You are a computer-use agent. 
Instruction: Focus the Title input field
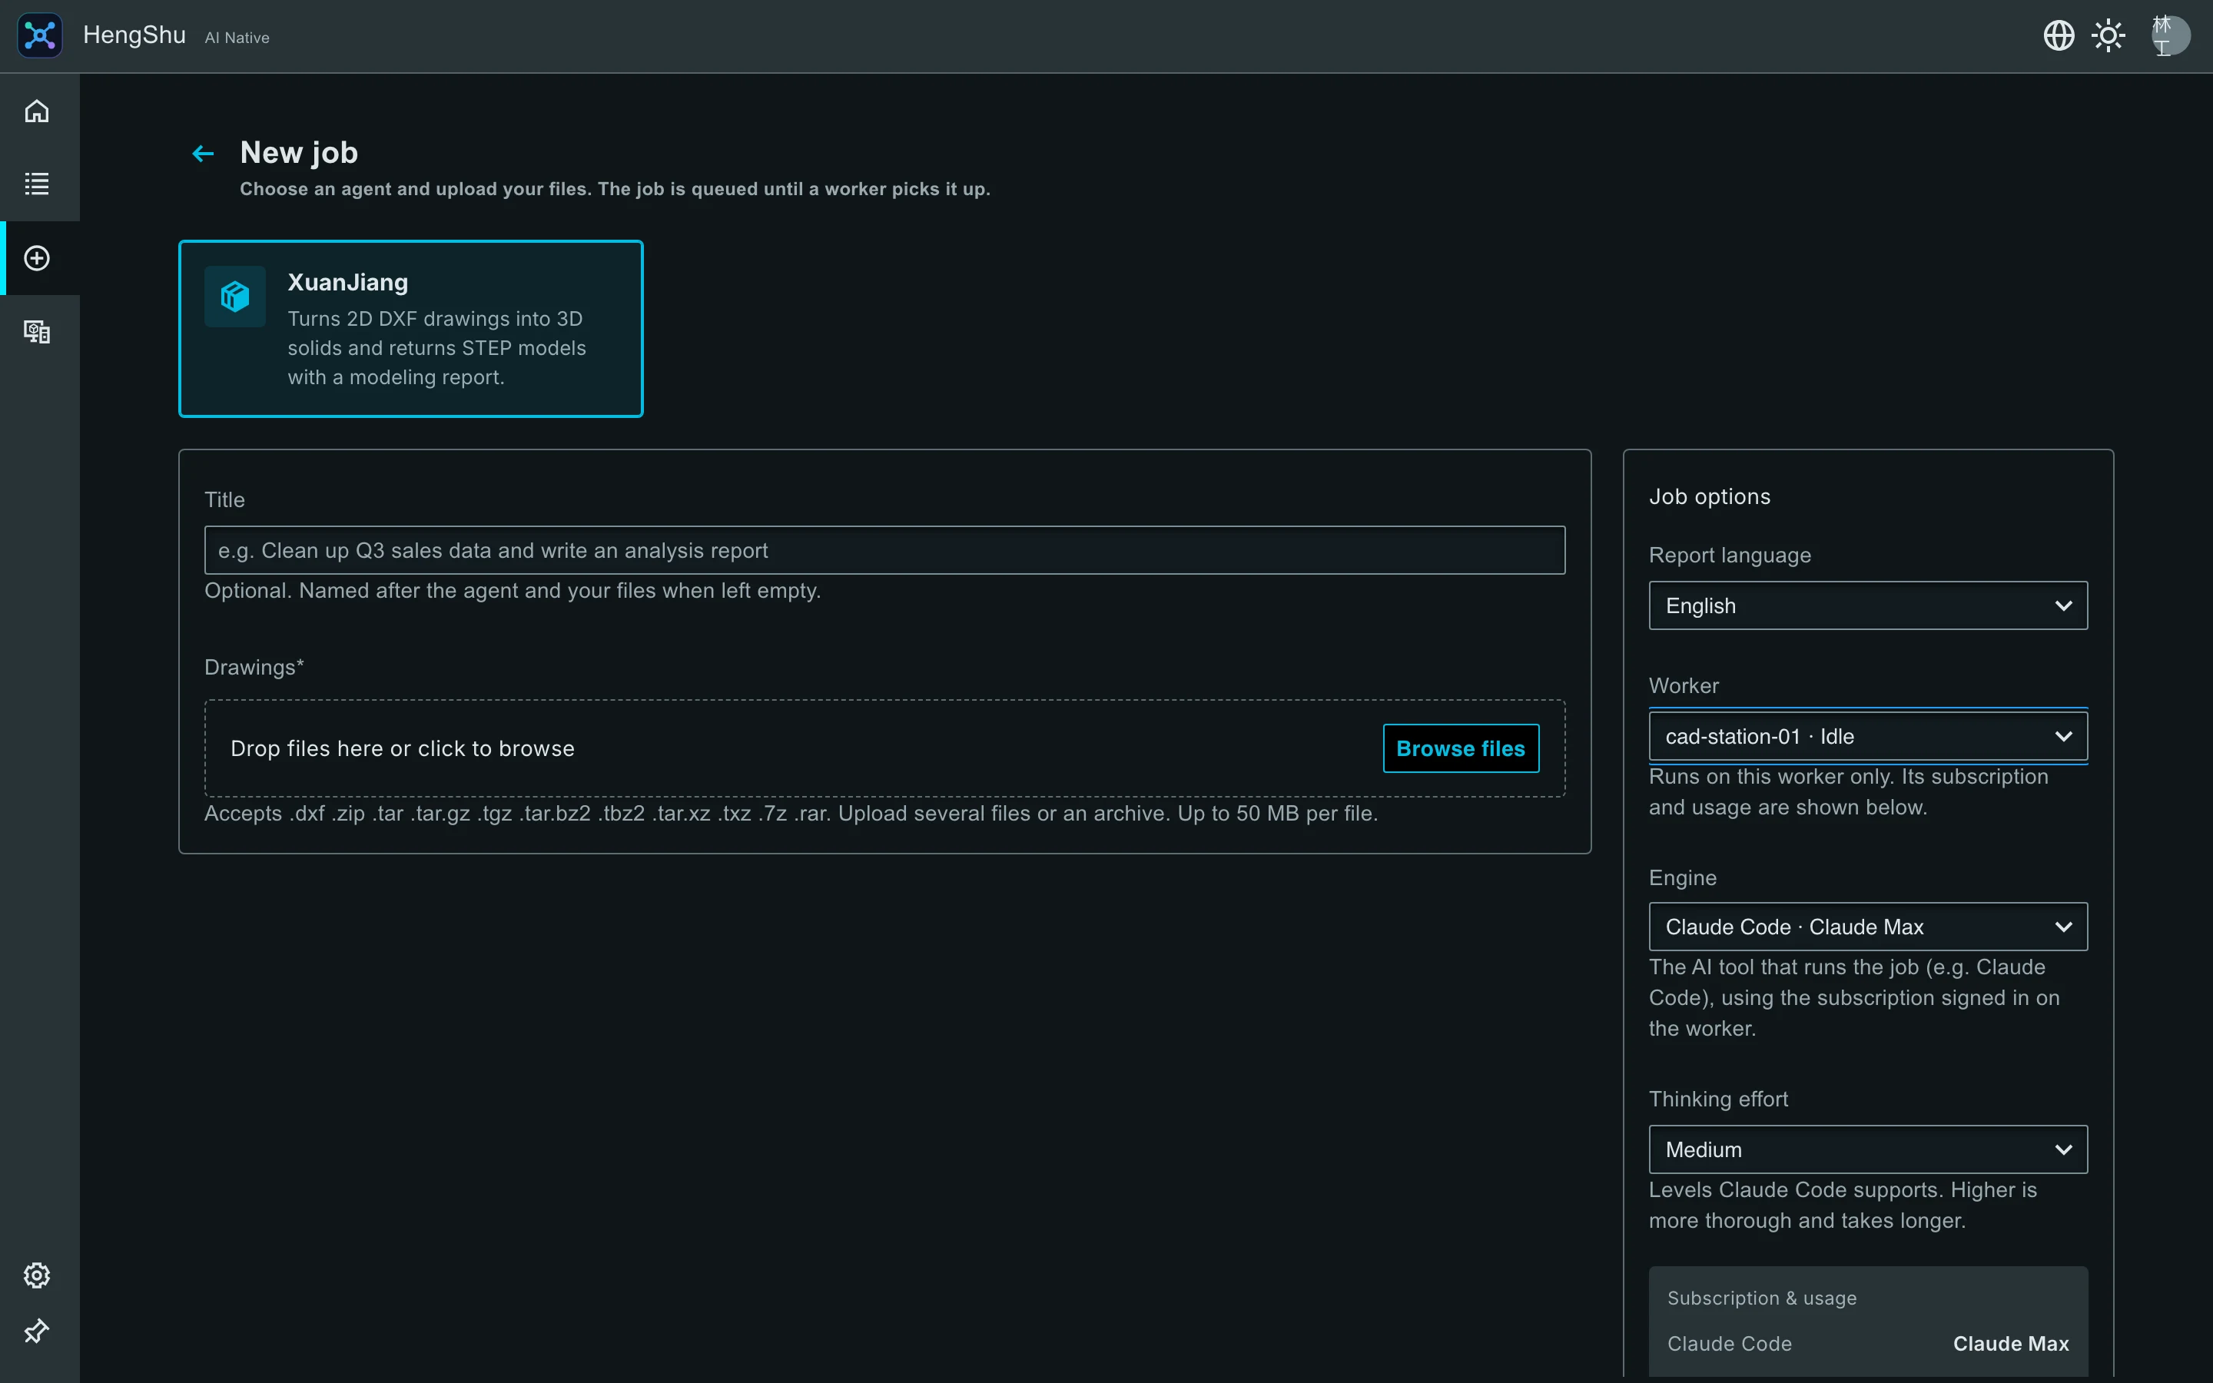(x=884, y=549)
